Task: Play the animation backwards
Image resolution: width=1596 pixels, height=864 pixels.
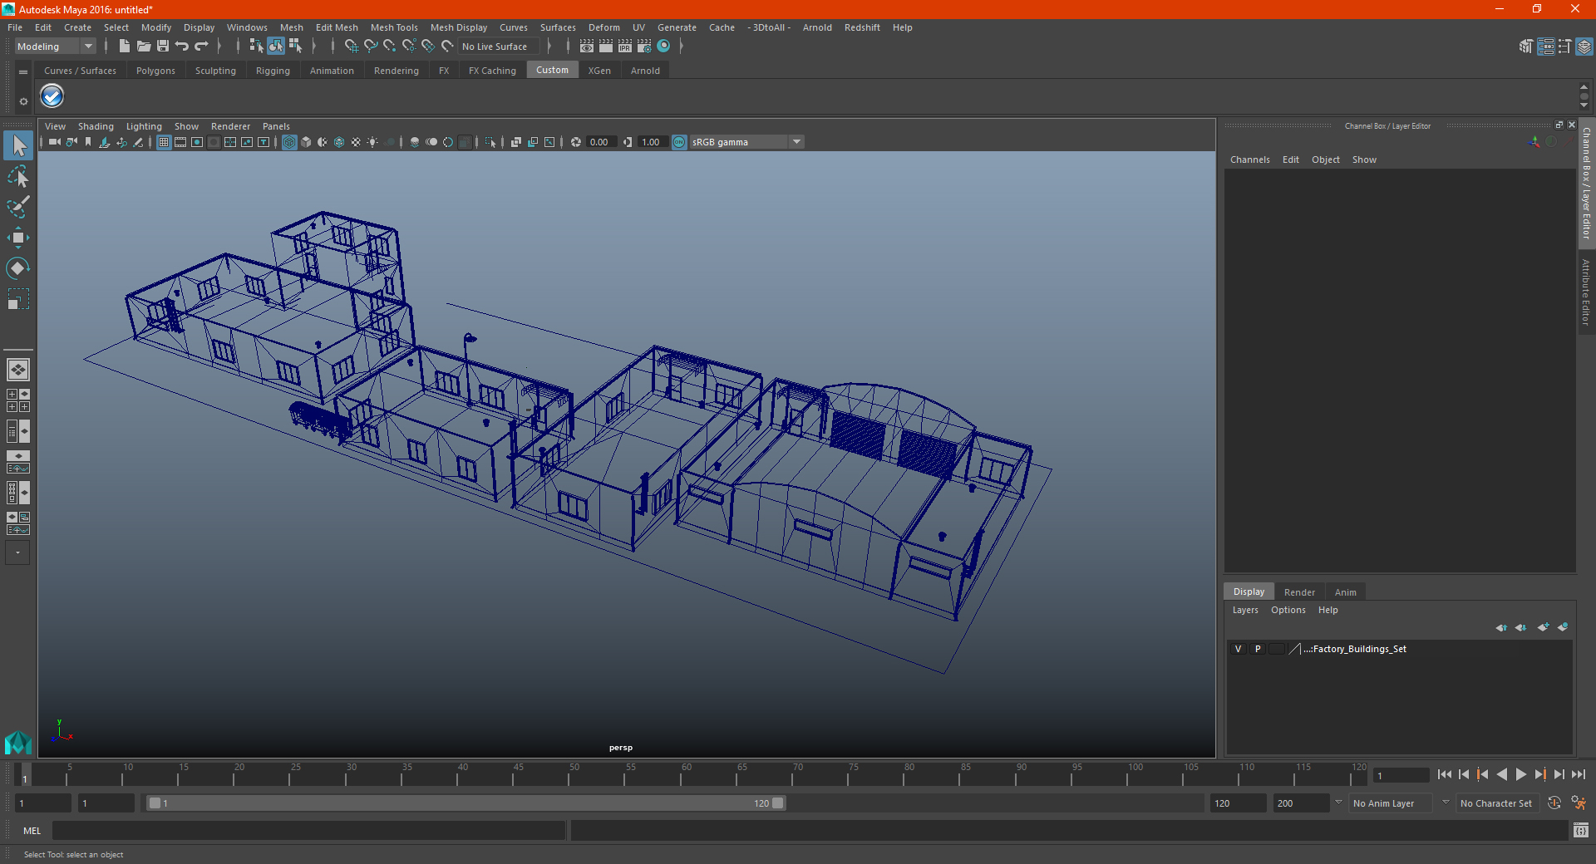Action: (x=1502, y=774)
